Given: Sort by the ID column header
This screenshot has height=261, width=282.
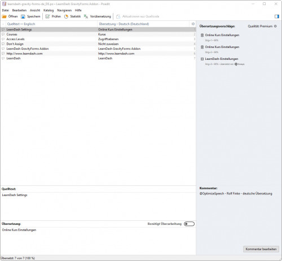Looking at the screenshot, I should click(193, 24).
